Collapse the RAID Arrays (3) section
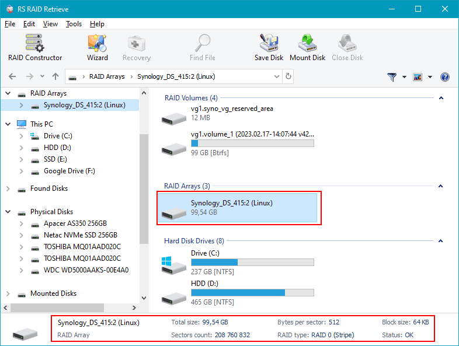Viewport: 459px width, 346px height. pos(440,186)
